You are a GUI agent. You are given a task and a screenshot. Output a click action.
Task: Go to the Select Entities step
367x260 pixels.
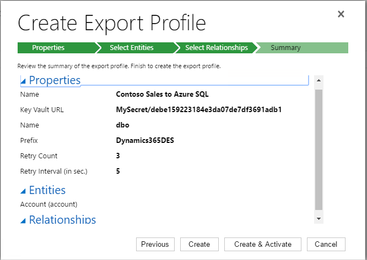coord(131,48)
